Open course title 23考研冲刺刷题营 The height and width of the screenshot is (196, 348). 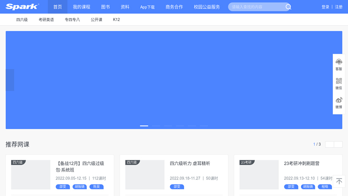(301, 164)
